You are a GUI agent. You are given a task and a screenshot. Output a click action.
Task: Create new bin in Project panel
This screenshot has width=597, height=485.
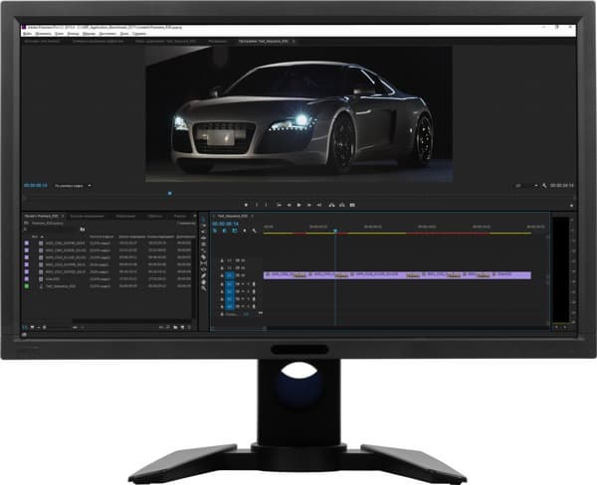175,327
